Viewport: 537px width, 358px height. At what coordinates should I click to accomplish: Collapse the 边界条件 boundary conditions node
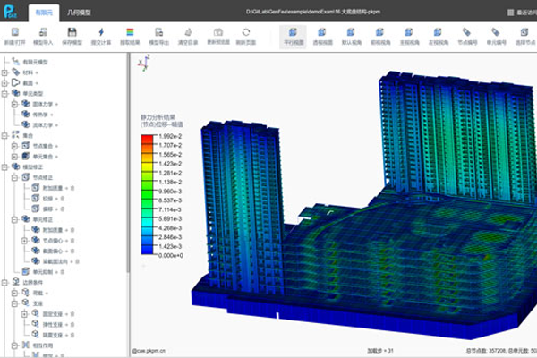pos(5,283)
